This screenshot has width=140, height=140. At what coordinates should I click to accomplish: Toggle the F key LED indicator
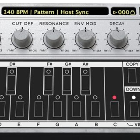point(39,97)
